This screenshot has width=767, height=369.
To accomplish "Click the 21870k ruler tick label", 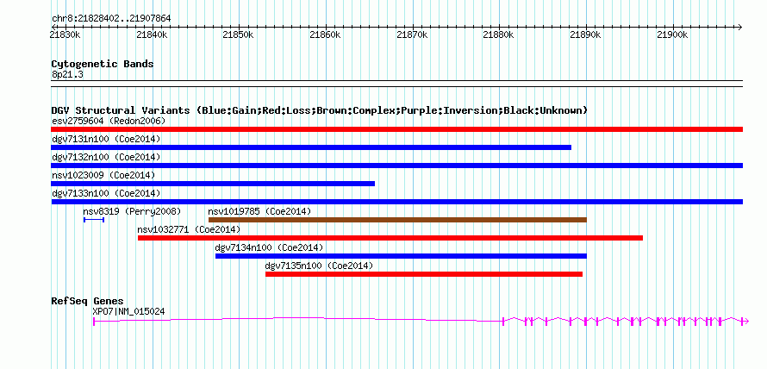I will 412,34.
